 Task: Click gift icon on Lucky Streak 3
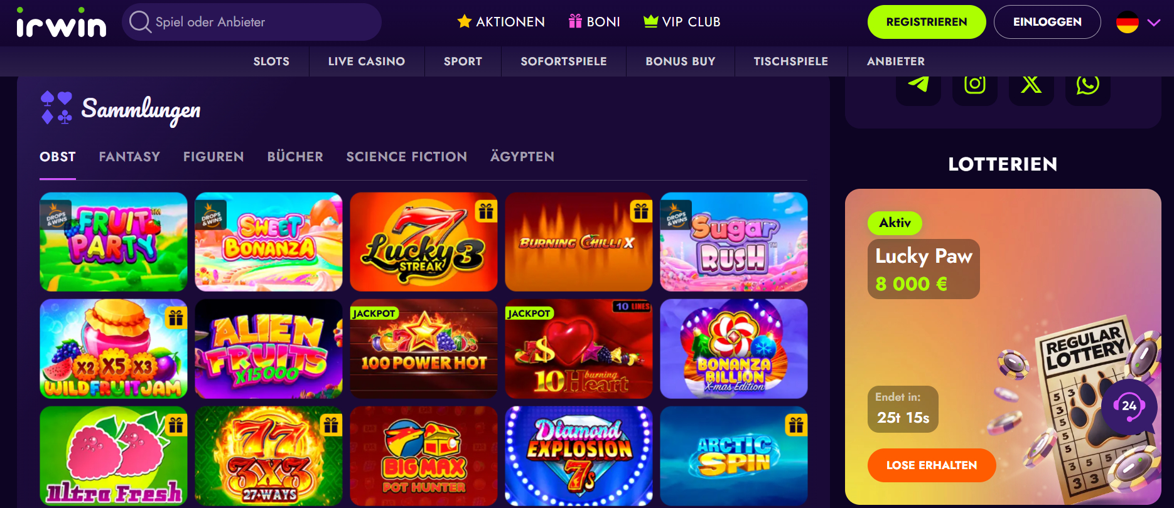click(486, 211)
